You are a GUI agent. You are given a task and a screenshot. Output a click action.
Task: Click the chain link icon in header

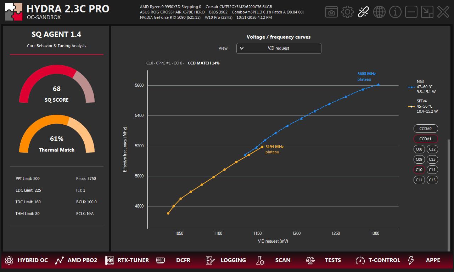coord(363,12)
